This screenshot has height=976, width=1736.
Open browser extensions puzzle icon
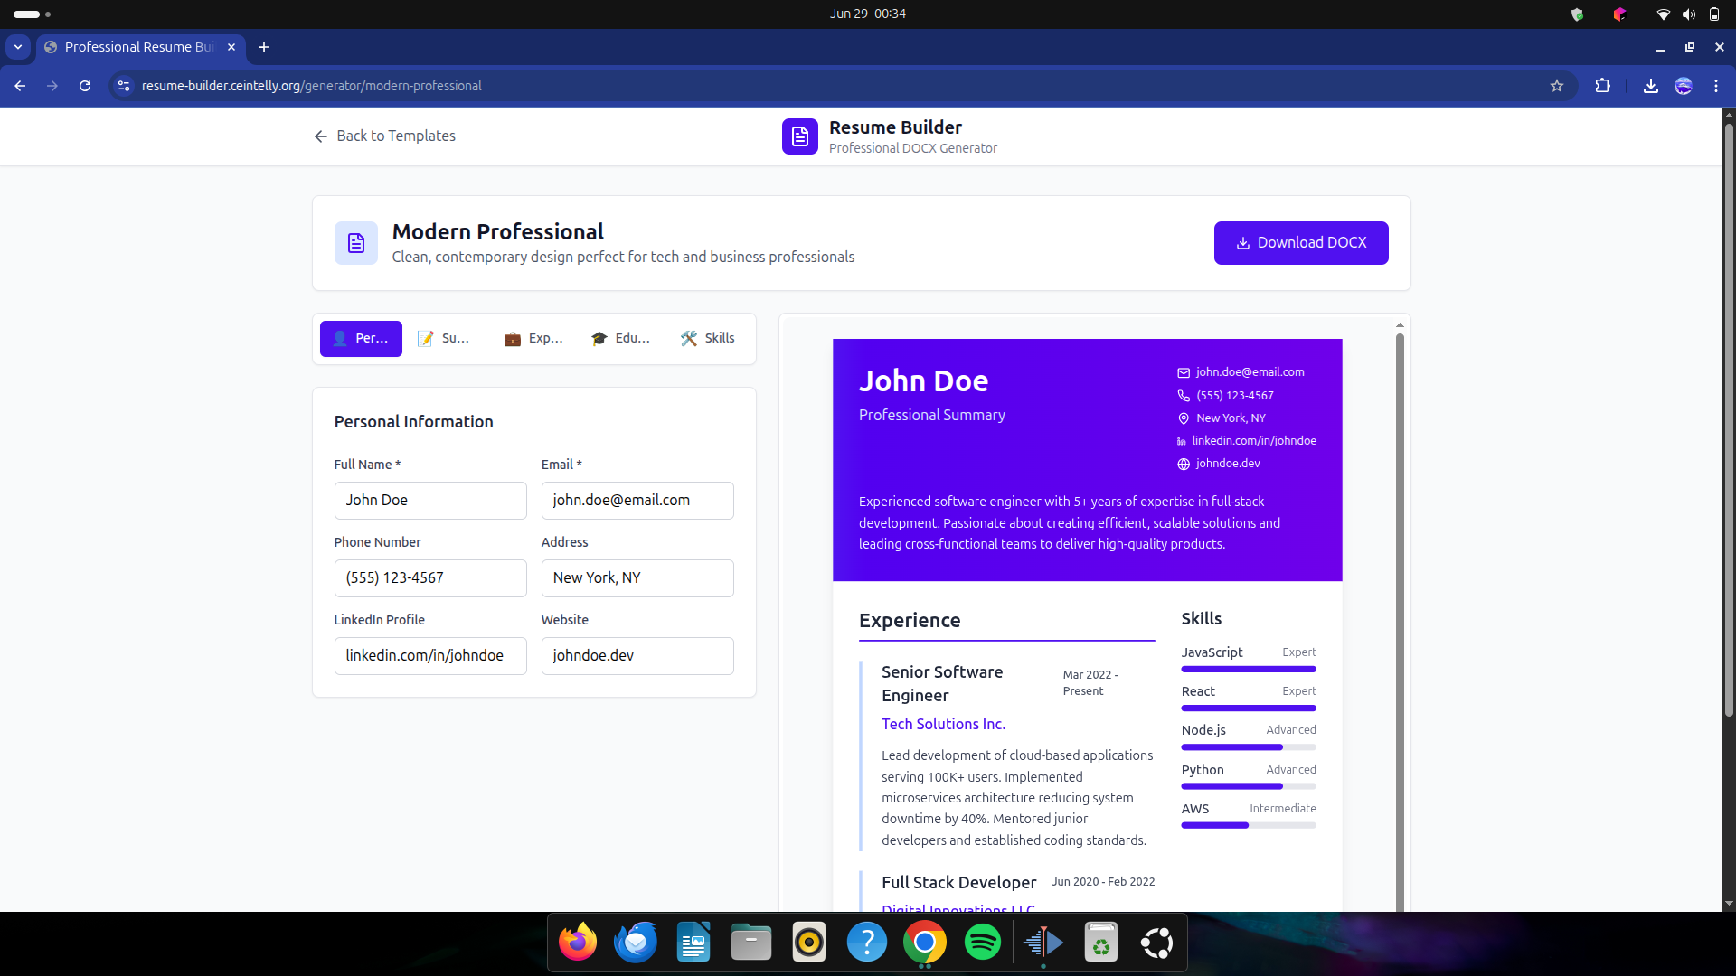pyautogui.click(x=1602, y=86)
